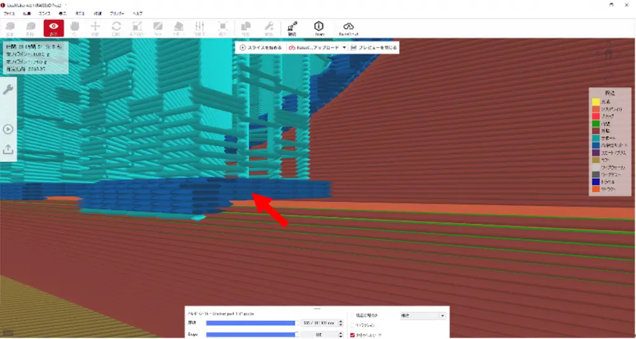The width and height of the screenshot is (636, 339).
Task: Click the layer slider in bottom panel
Action: coord(251,323)
